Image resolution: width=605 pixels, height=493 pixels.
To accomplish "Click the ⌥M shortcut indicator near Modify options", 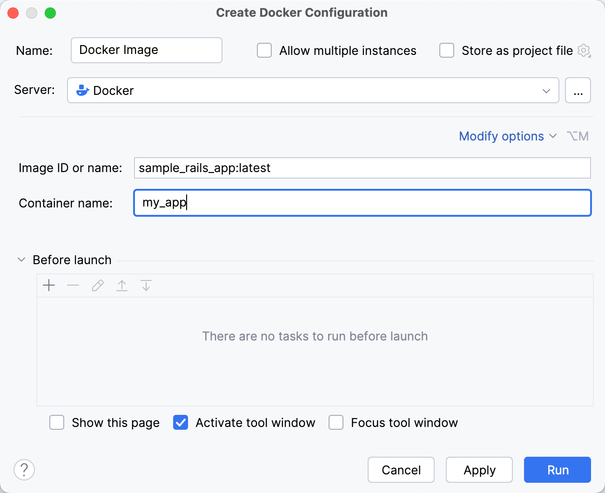I will tap(577, 136).
